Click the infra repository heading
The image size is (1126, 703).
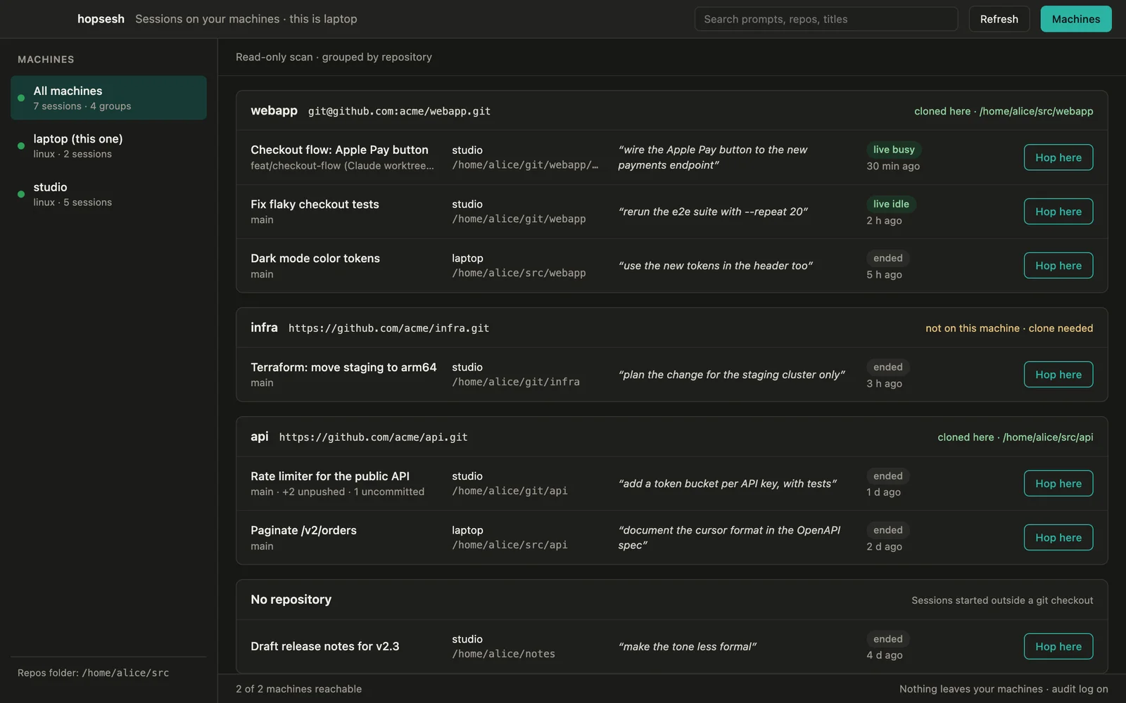264,328
